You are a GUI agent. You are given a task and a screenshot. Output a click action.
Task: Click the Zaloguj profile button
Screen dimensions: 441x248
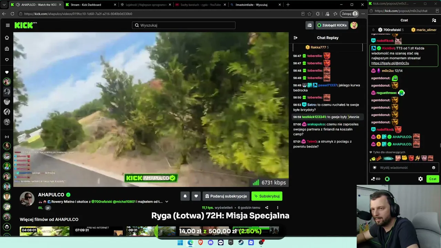[x=349, y=14]
